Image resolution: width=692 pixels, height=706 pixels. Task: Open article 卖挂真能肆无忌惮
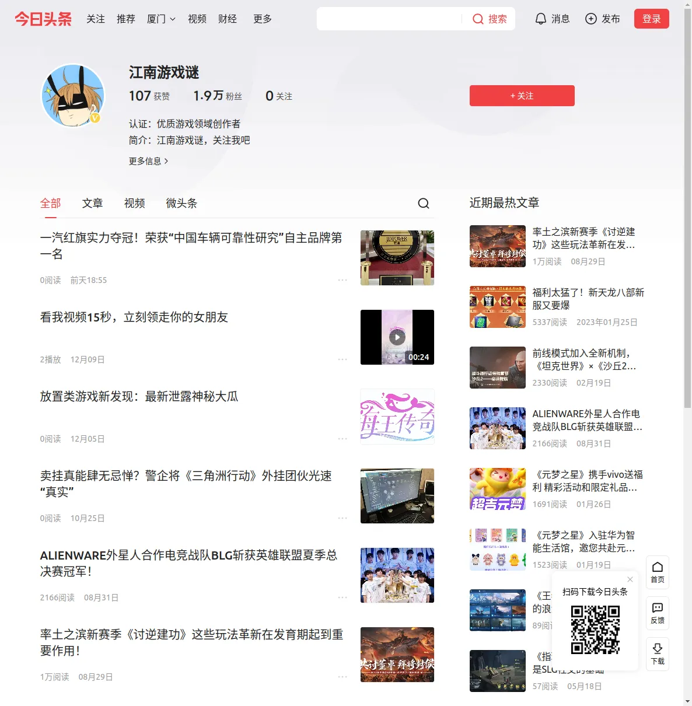186,484
